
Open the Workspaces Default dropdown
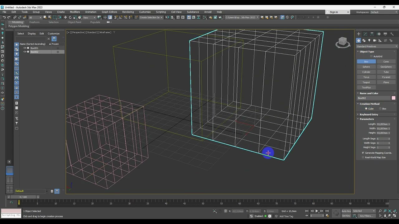[x=383, y=12]
